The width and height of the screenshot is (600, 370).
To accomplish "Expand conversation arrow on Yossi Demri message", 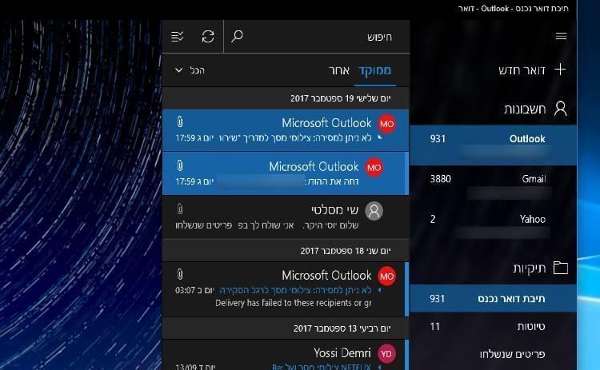I will tap(379, 367).
